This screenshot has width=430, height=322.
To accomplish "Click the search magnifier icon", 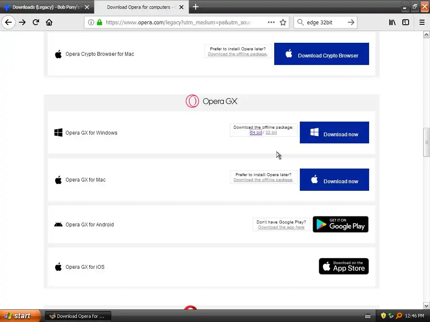I will (301, 22).
